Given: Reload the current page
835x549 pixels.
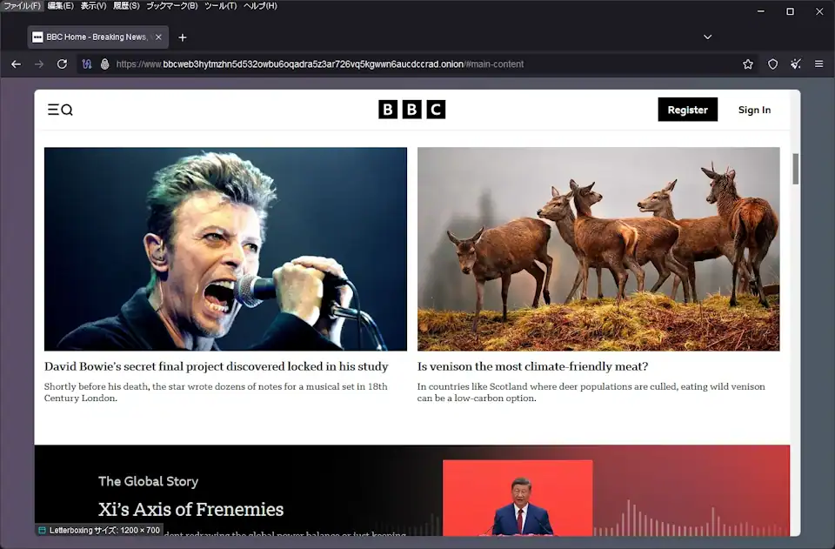Looking at the screenshot, I should [x=62, y=64].
